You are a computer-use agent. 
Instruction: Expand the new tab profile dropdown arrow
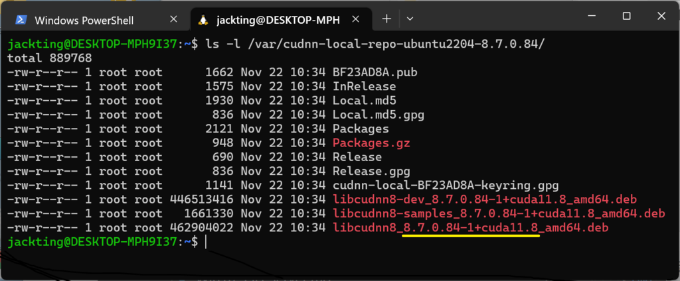tap(409, 19)
